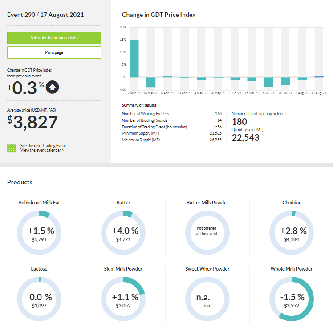Click the 20 Jul '21 chart bar

pos(285,81)
